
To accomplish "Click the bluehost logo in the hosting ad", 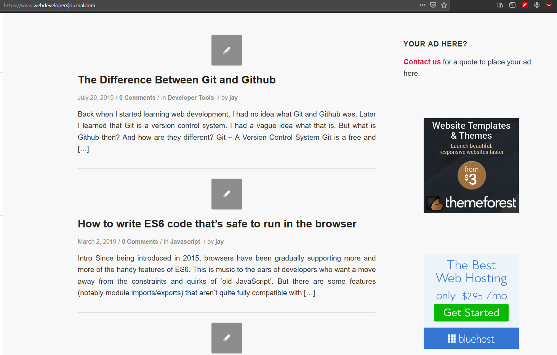I will pyautogui.click(x=471, y=338).
